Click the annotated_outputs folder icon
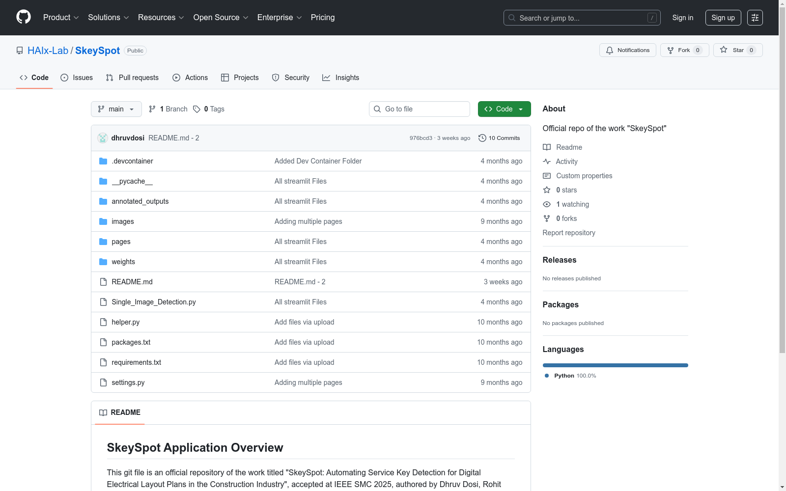Screen dimensions: 786x491 (x=103, y=201)
